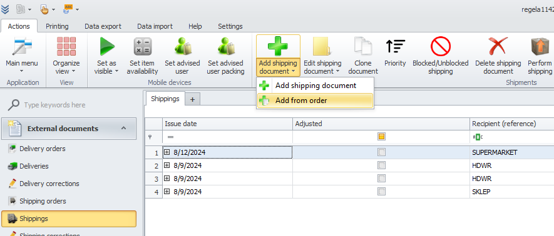Screen dimensions: 554x236
Task: Click the green plus Add shipping document icon
Action: [x=278, y=46]
